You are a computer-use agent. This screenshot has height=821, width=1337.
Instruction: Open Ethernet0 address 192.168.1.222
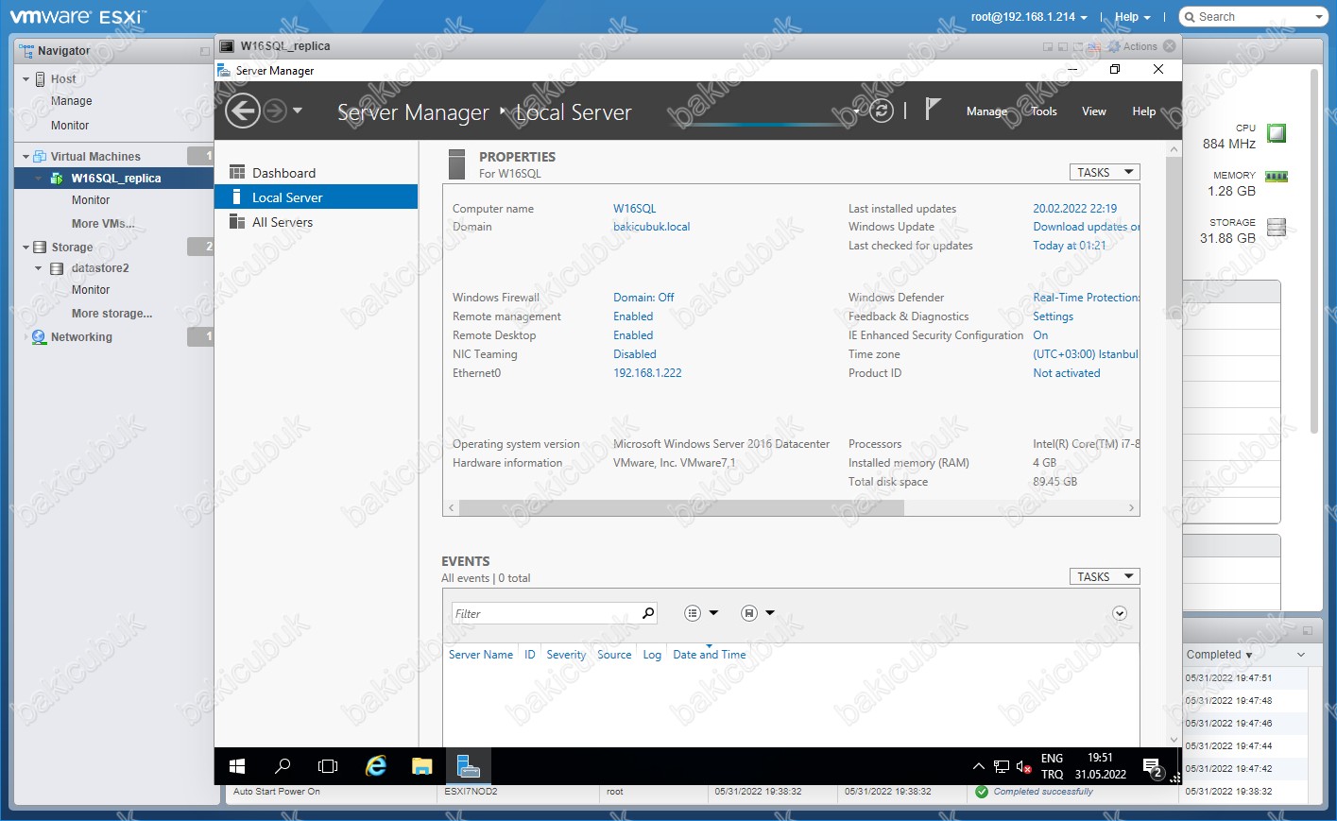[647, 373]
